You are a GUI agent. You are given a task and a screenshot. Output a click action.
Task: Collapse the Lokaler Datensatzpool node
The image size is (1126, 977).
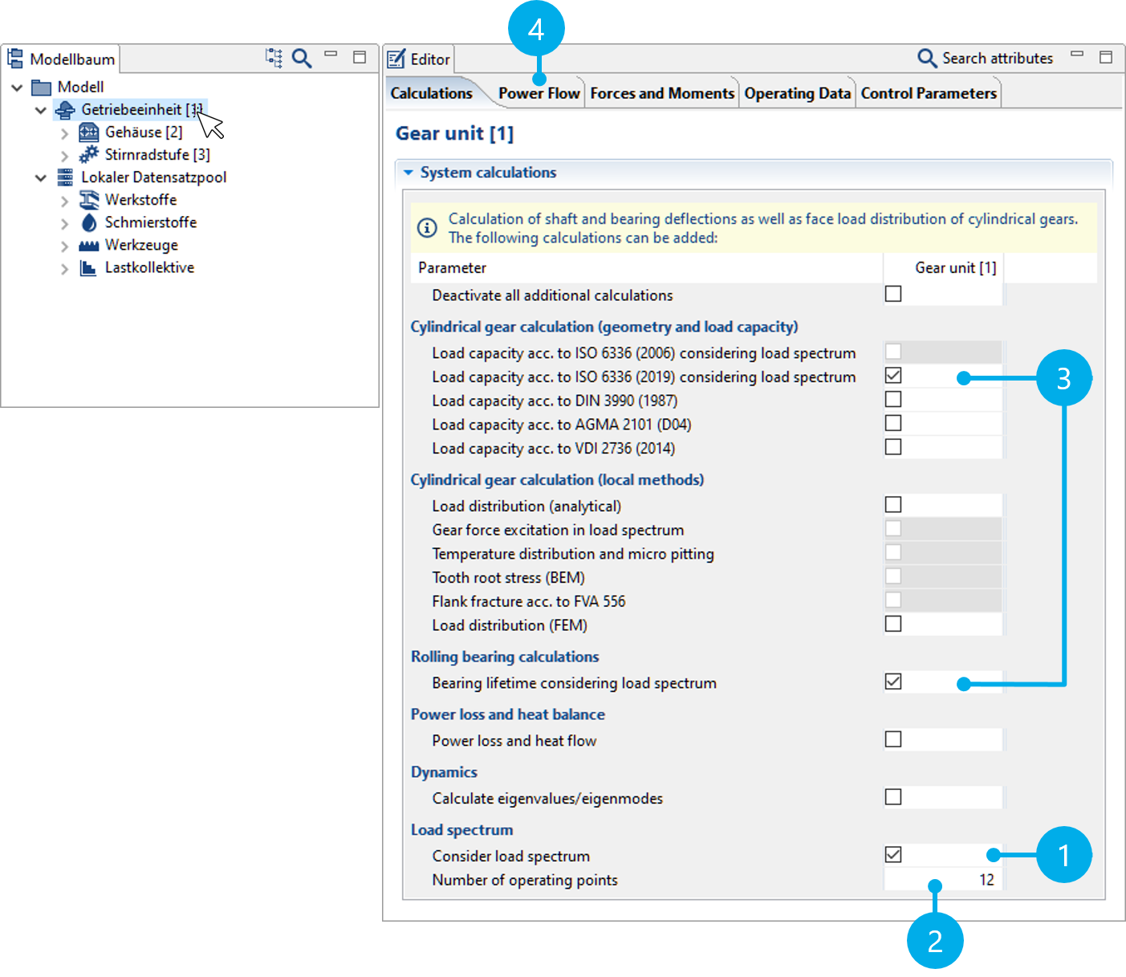41,177
